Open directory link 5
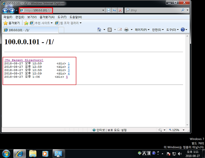This screenshot has height=158, width=205. click(x=67, y=77)
